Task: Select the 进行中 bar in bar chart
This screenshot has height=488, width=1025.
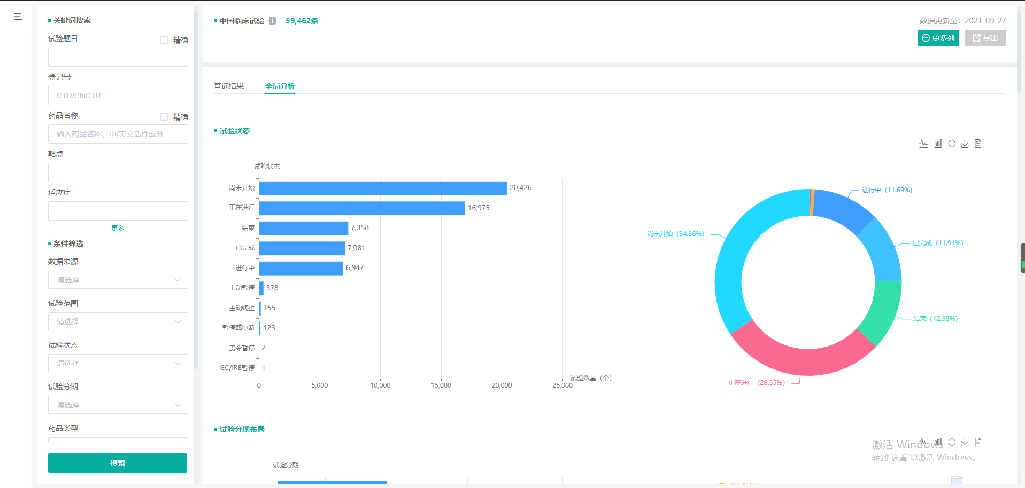Action: pyautogui.click(x=301, y=268)
